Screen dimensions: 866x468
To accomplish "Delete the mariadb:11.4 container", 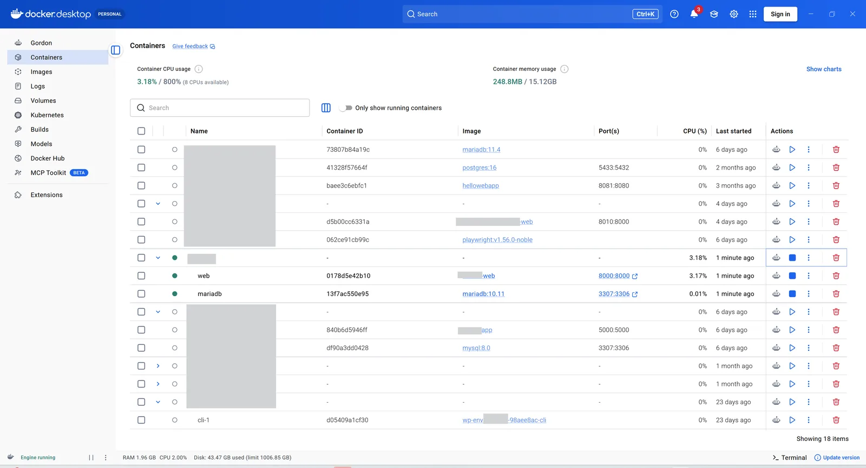I will pyautogui.click(x=836, y=150).
